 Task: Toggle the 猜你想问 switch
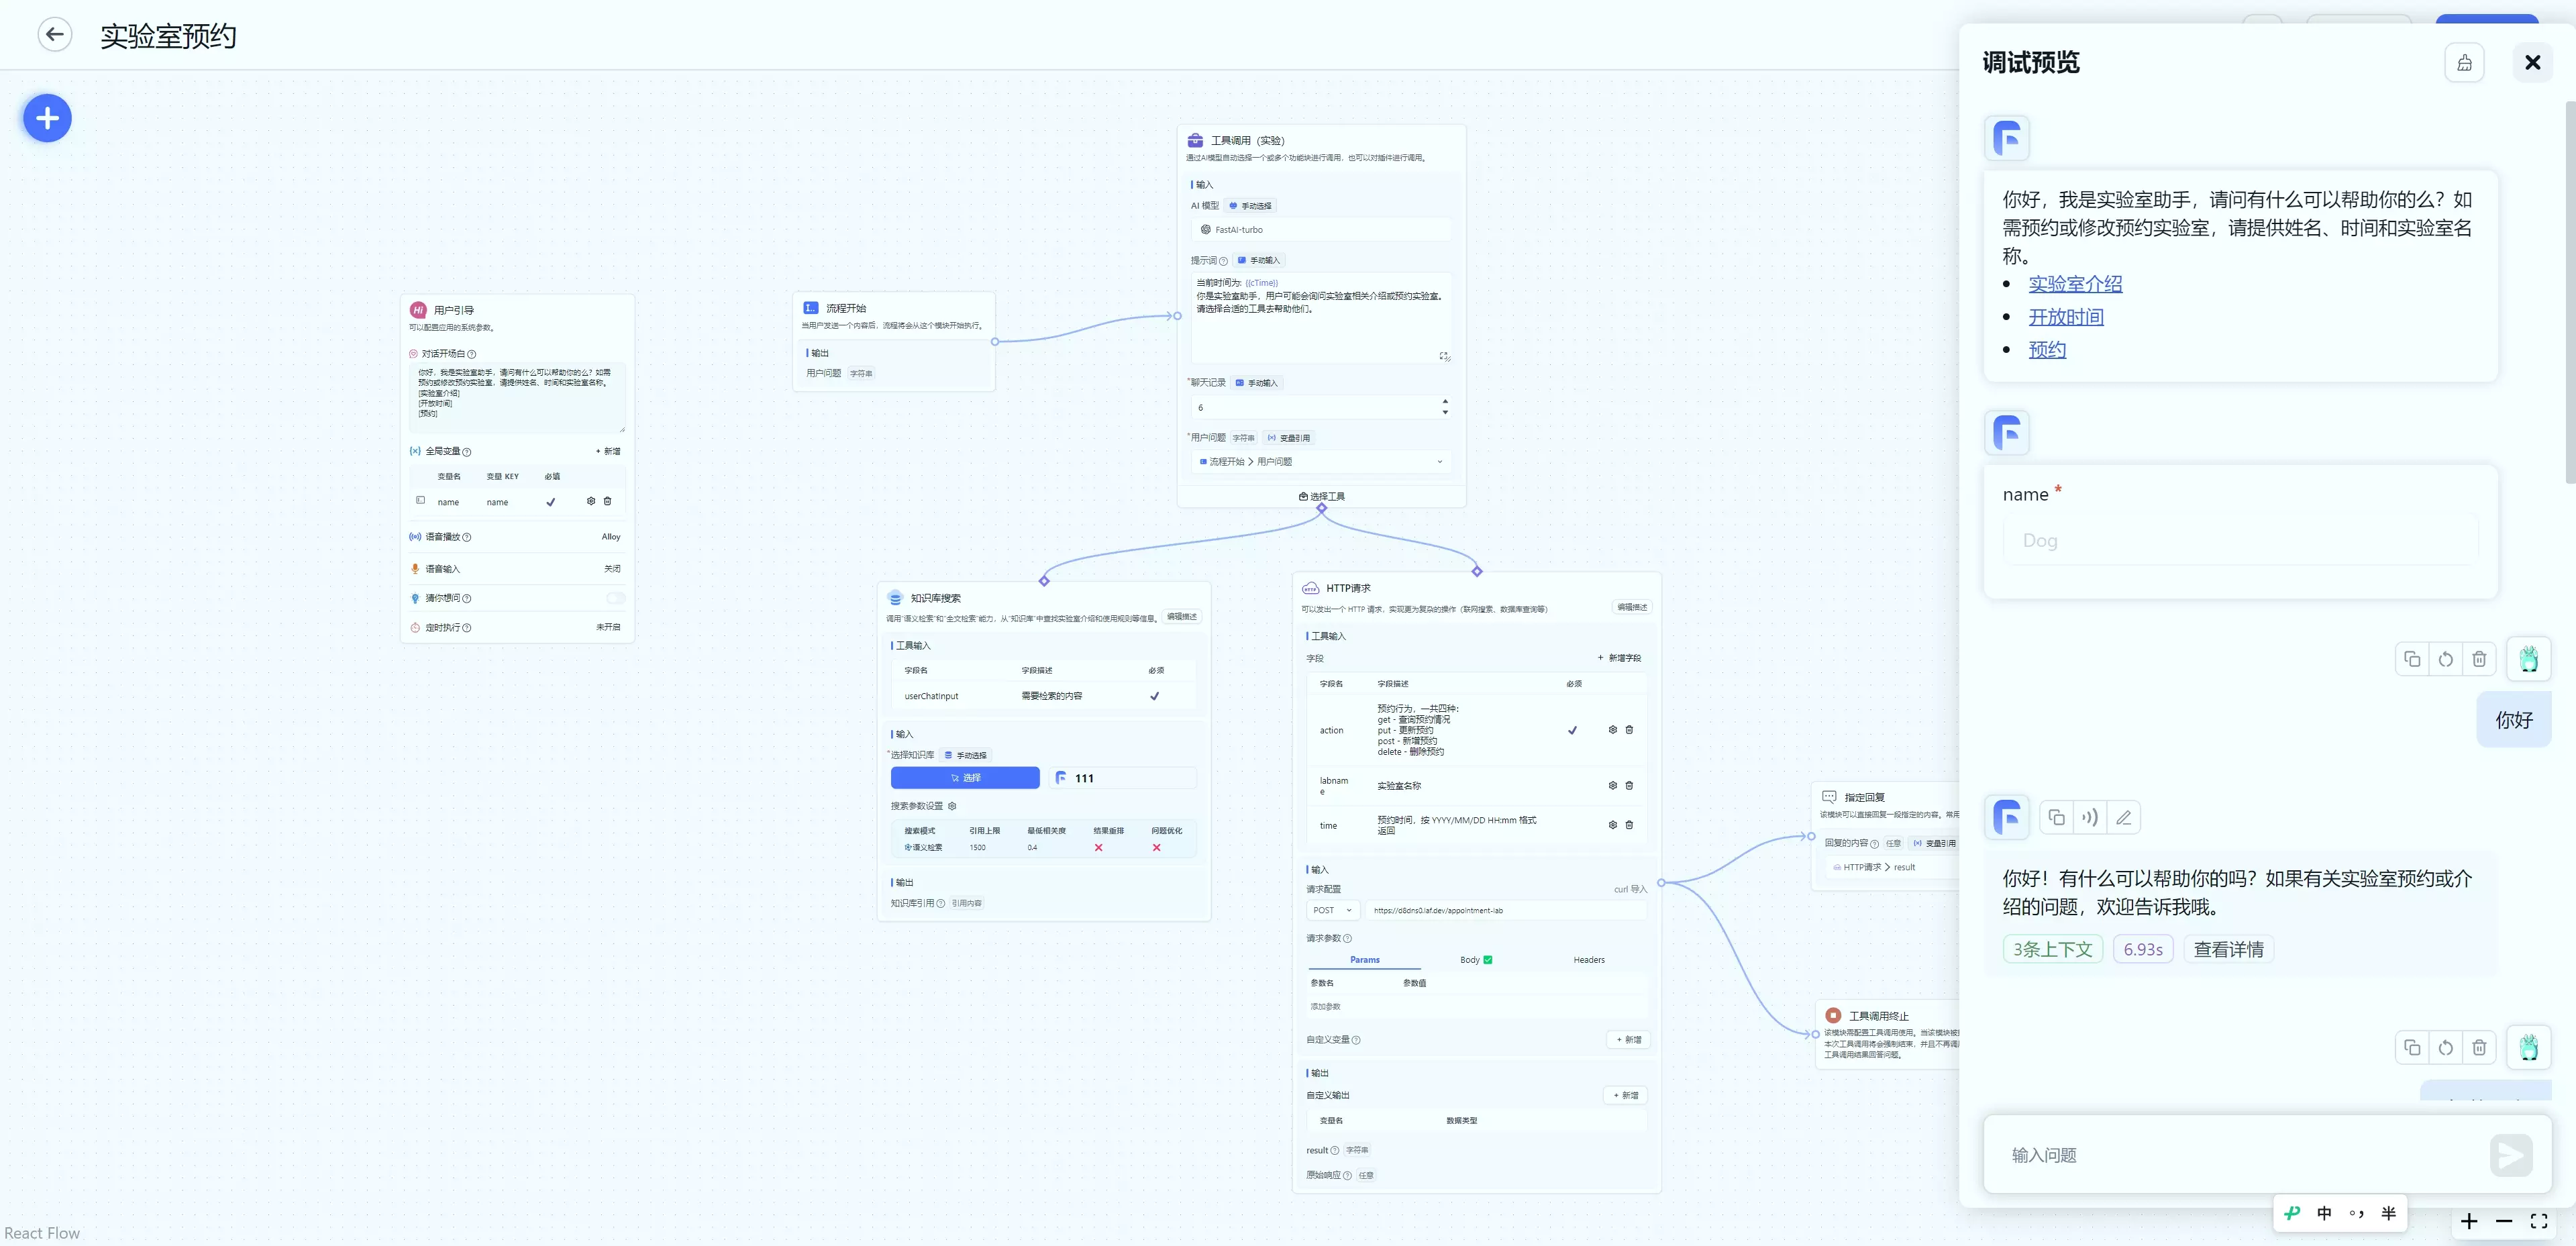coord(615,598)
